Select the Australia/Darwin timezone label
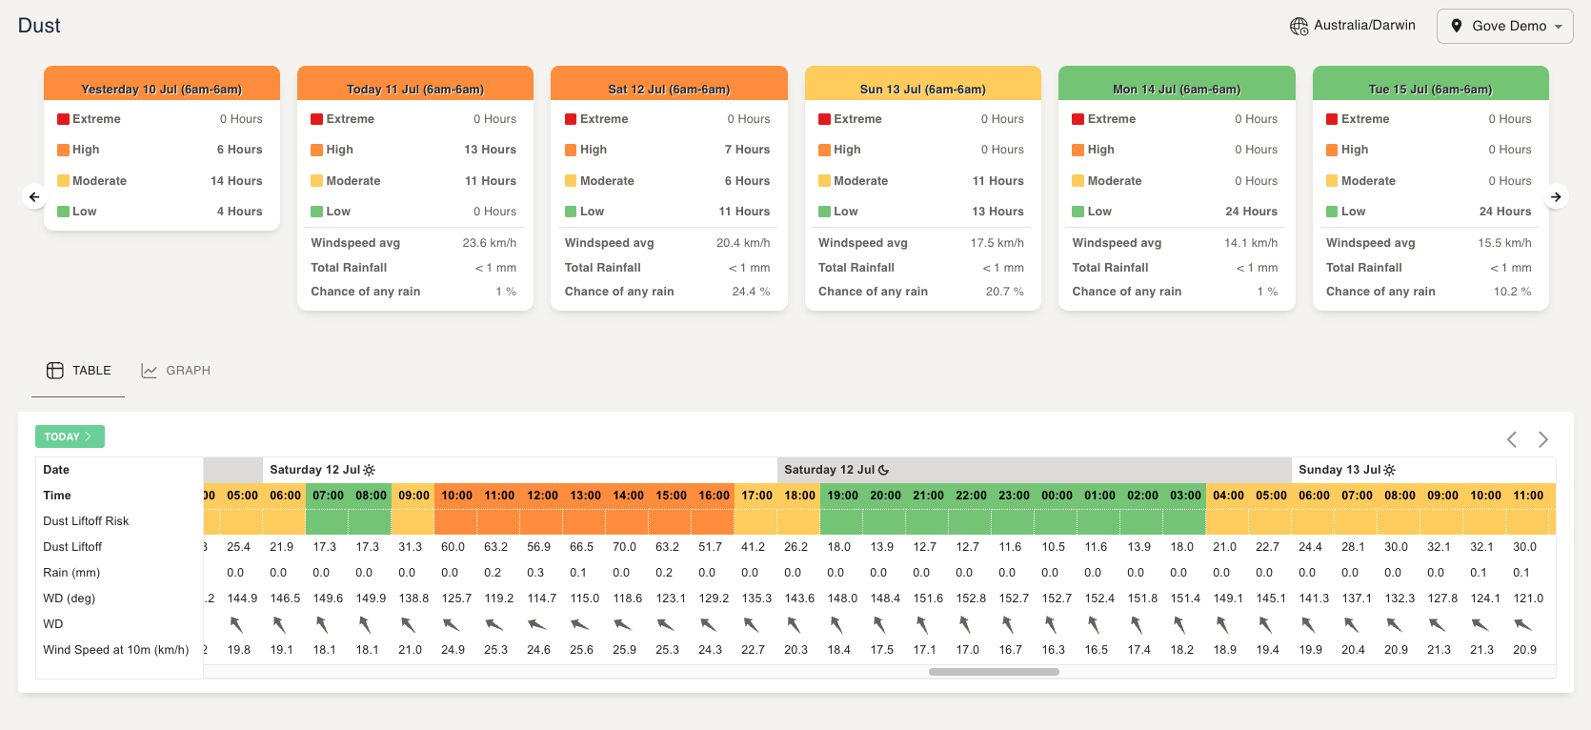Viewport: 1591px width, 730px height. pyautogui.click(x=1364, y=26)
